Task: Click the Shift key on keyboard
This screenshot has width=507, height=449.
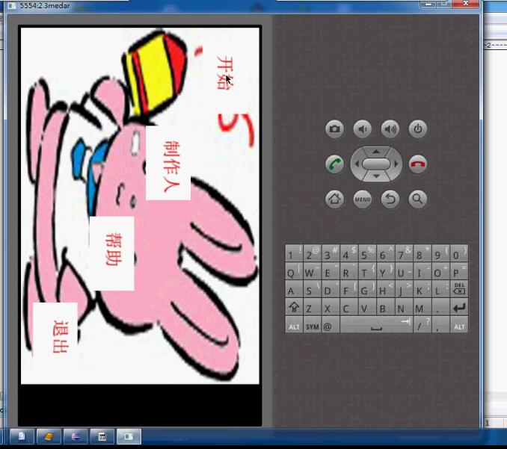Action: (x=294, y=307)
